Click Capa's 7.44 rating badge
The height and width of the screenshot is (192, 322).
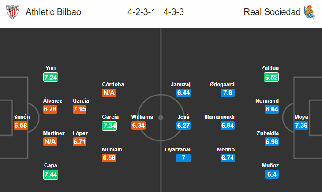[x=51, y=174]
